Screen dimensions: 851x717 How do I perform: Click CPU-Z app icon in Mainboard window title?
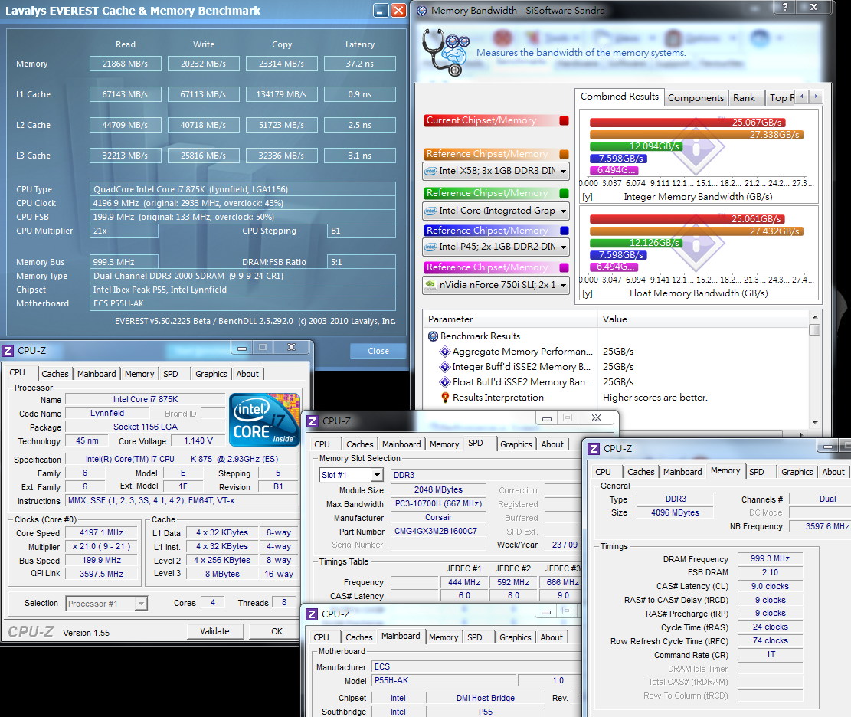tap(312, 614)
